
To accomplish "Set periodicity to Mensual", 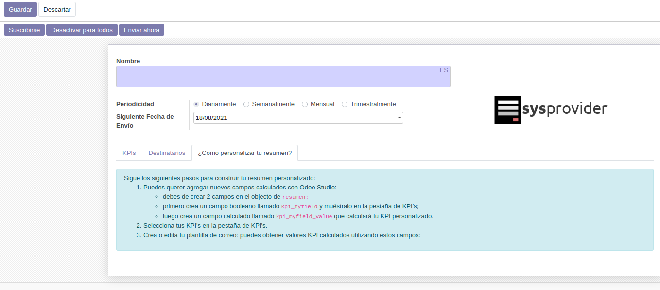I will tap(305, 104).
